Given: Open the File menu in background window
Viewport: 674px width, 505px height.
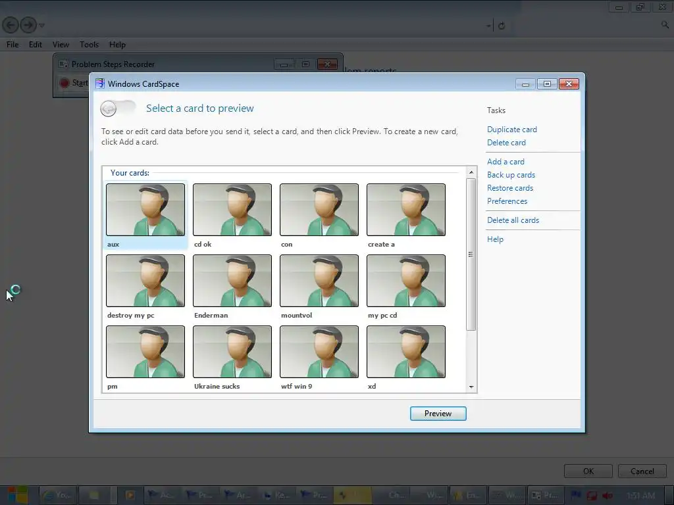Looking at the screenshot, I should coord(13,45).
